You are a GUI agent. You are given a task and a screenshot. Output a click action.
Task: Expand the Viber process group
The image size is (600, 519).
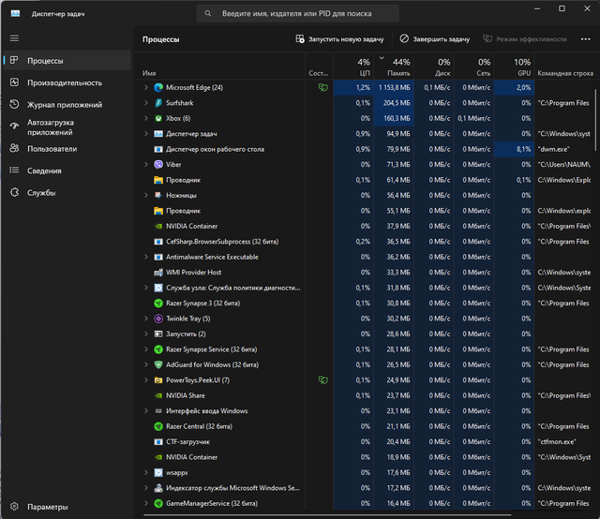146,165
